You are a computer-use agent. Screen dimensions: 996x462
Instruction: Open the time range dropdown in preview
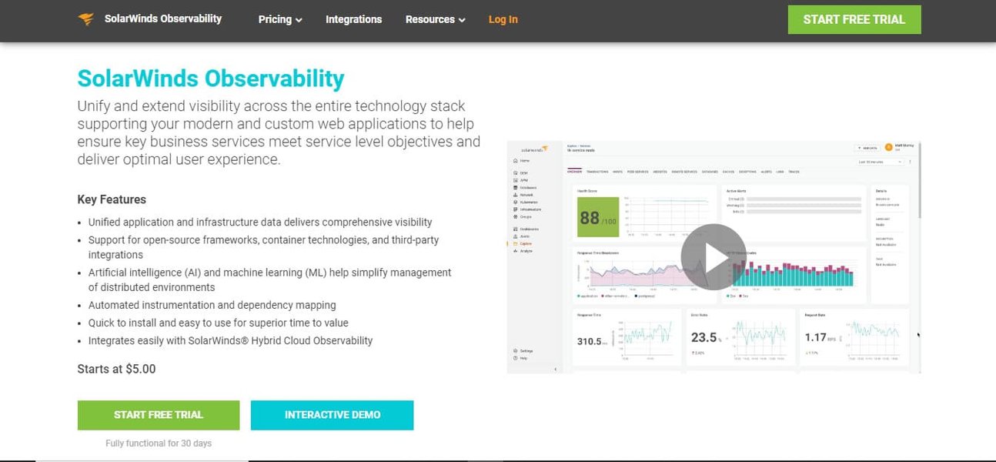[881, 162]
